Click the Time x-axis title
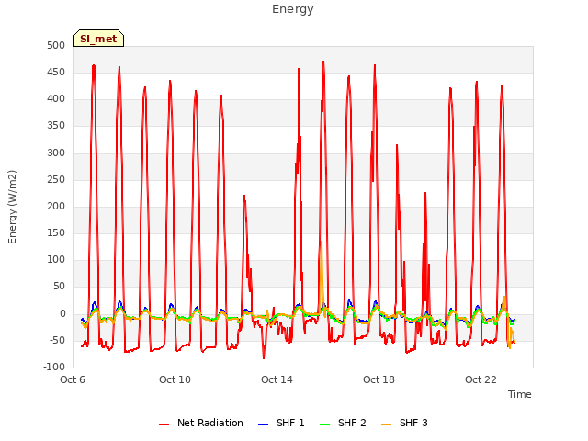The width and height of the screenshot is (588, 441). pos(520,394)
